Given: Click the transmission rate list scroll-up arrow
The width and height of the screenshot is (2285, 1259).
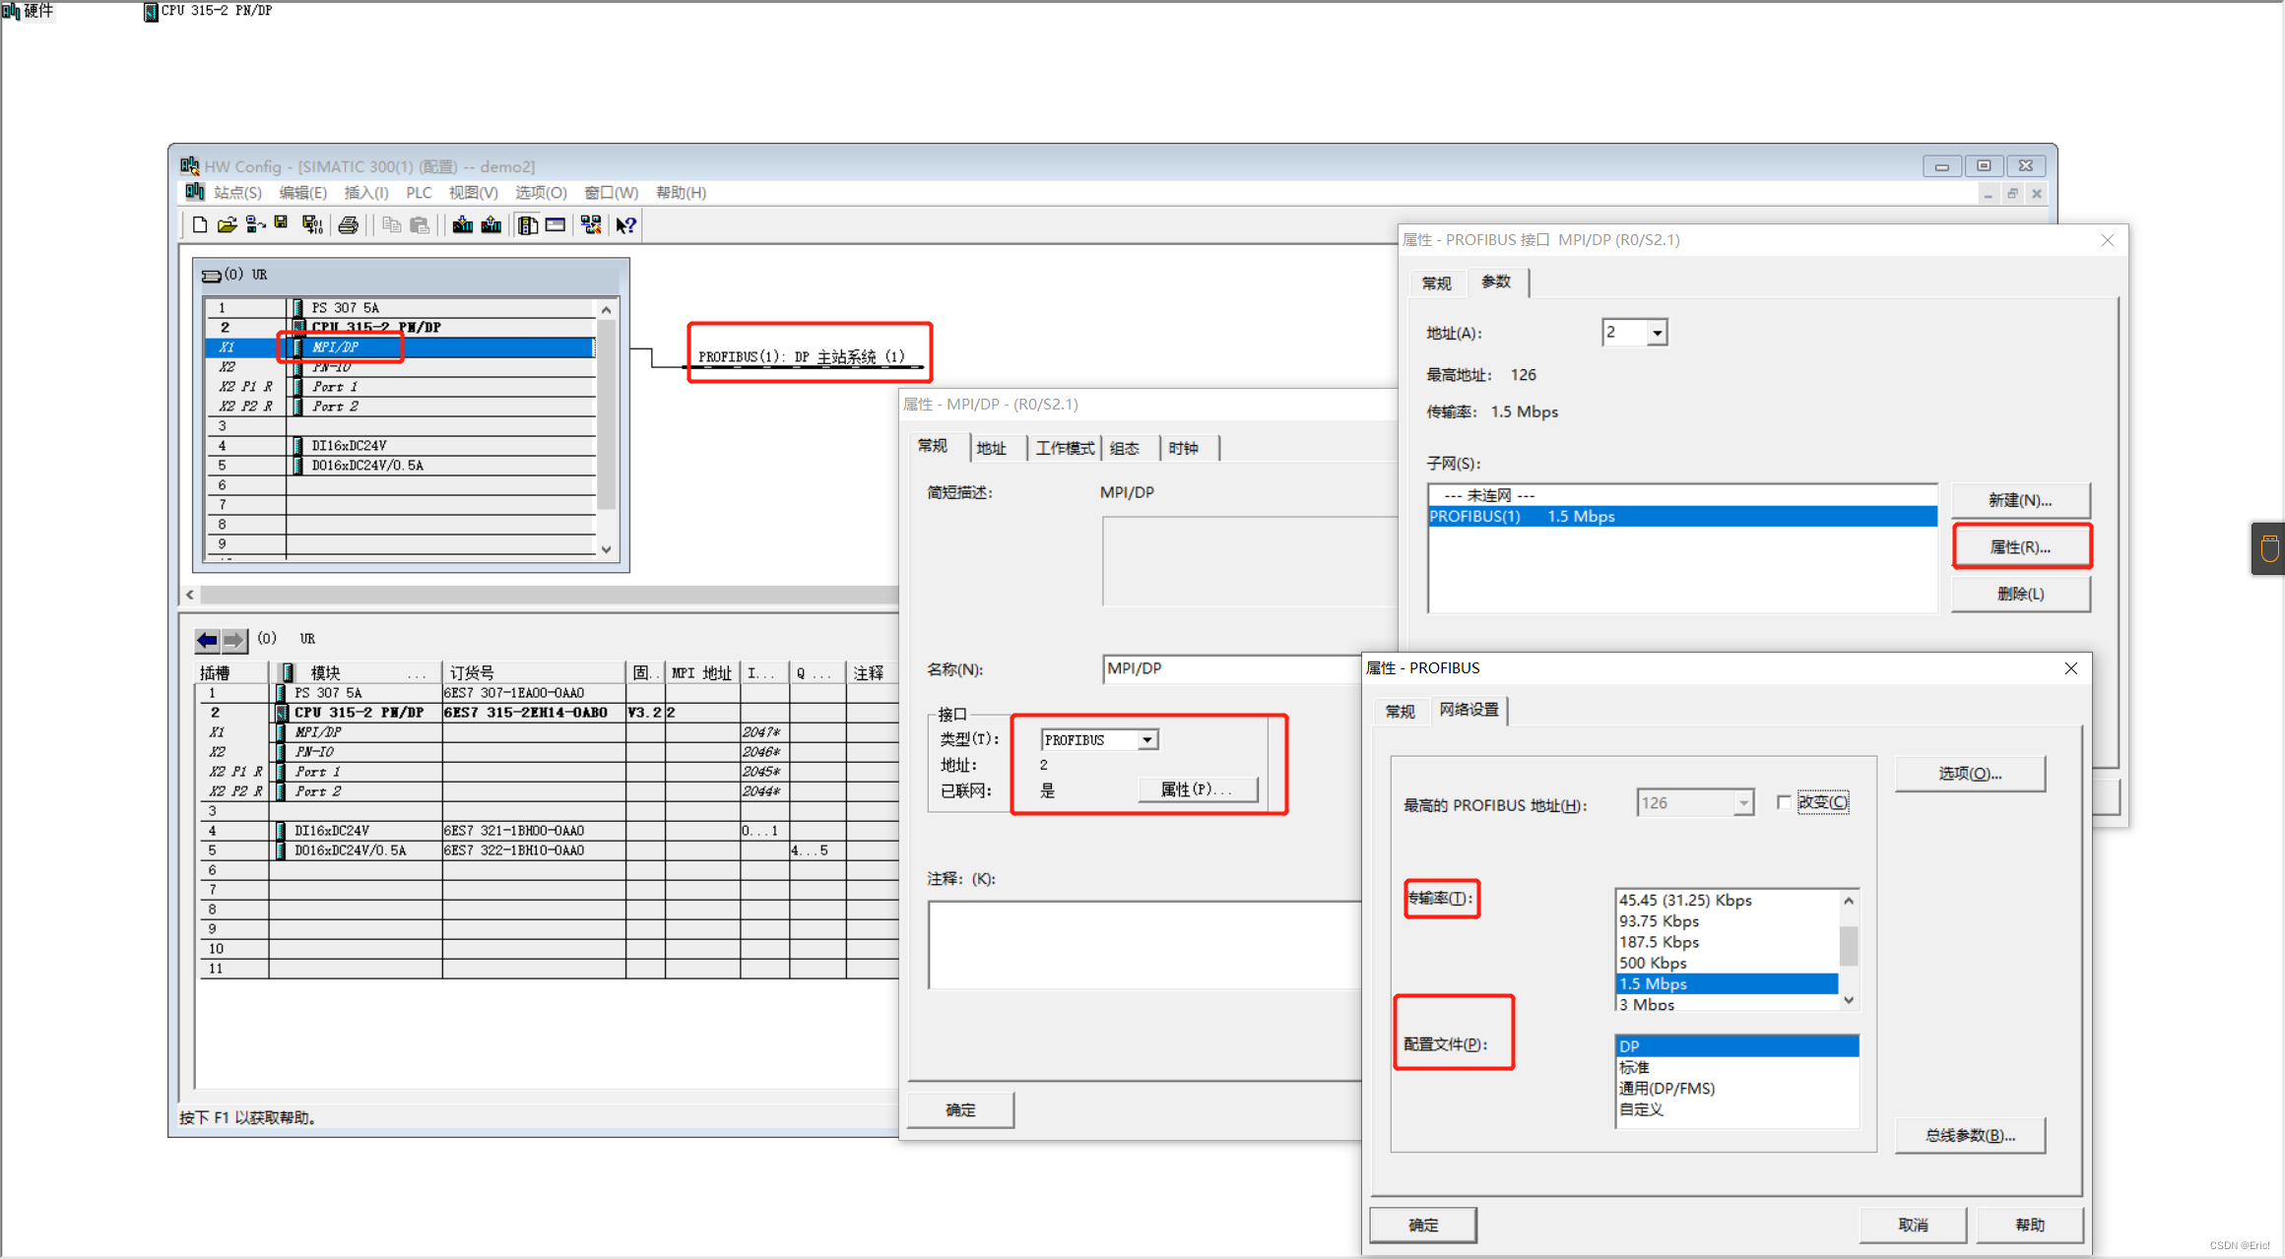Looking at the screenshot, I should [1849, 901].
